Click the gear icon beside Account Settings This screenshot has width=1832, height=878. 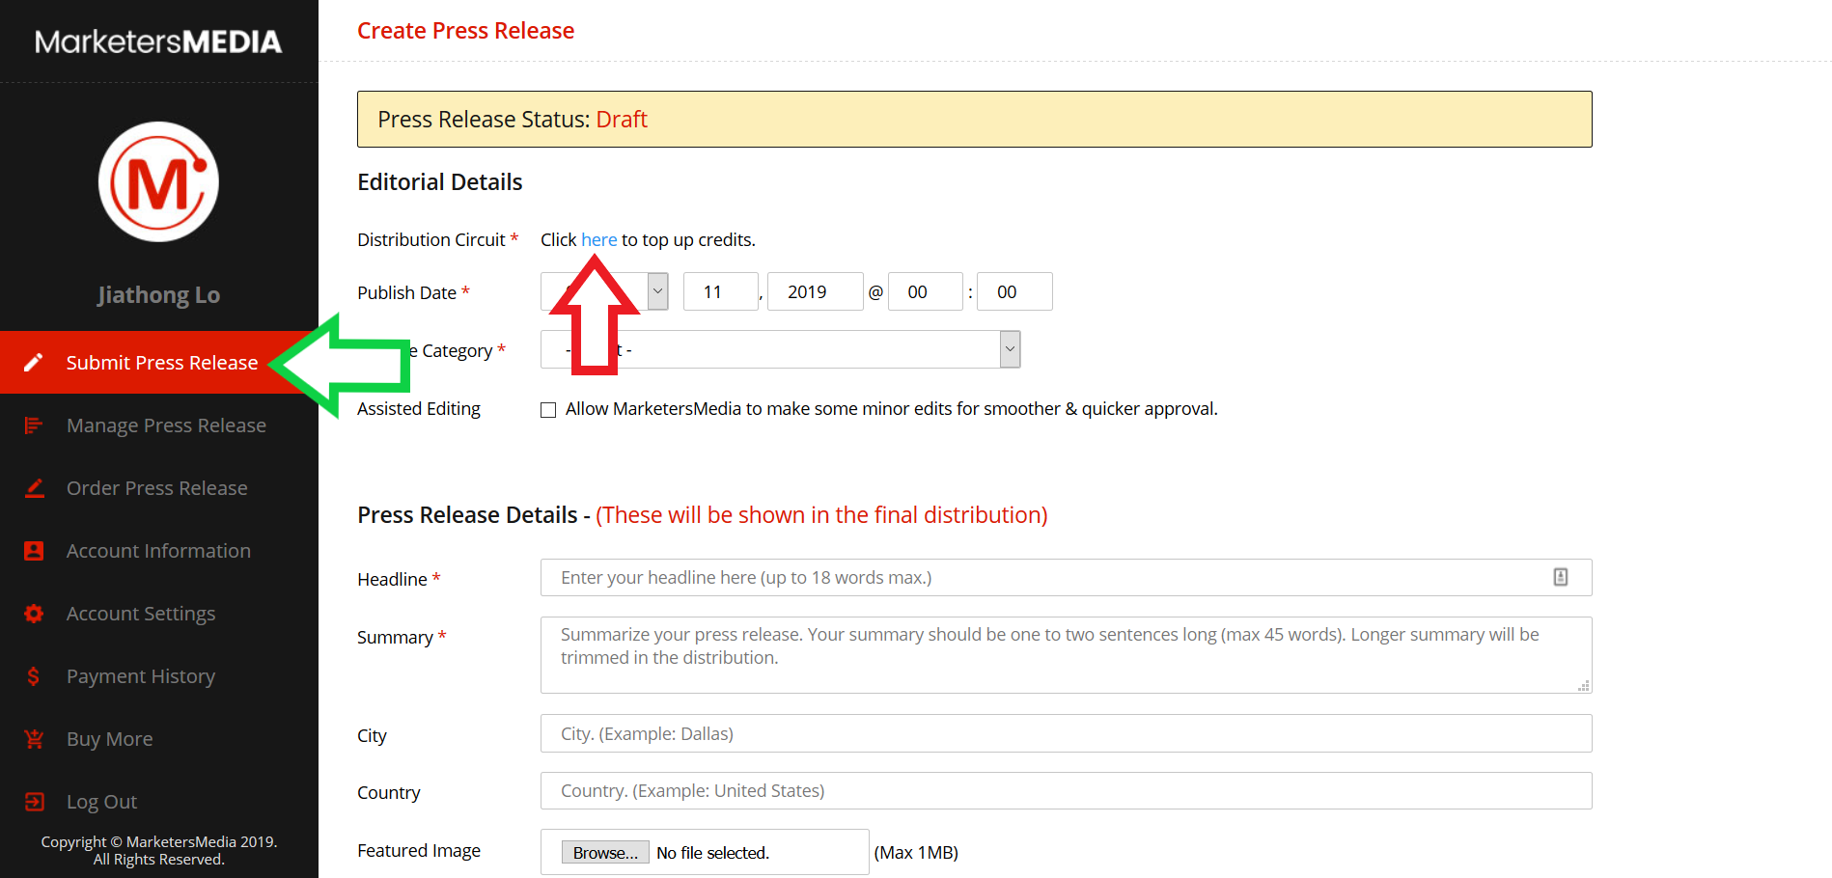click(x=34, y=614)
